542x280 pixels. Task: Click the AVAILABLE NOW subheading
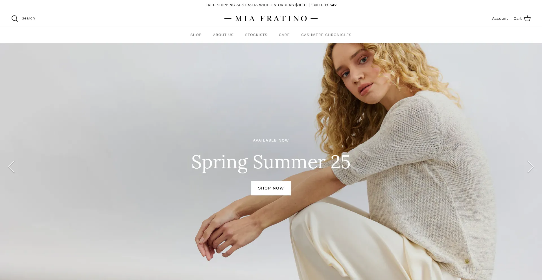point(271,140)
